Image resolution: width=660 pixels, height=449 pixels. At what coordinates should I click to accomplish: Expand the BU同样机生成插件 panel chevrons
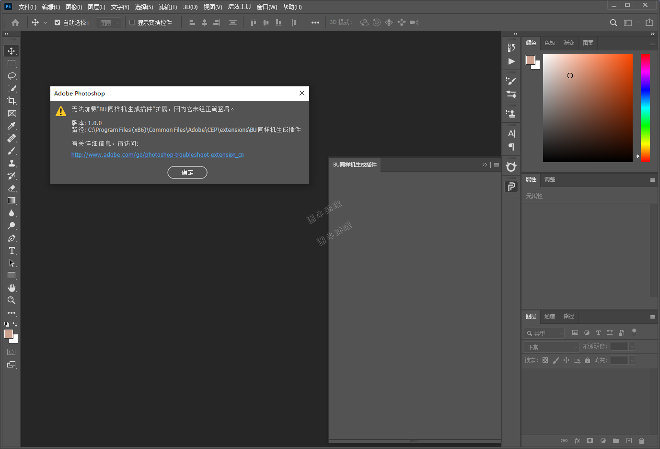[x=485, y=165]
